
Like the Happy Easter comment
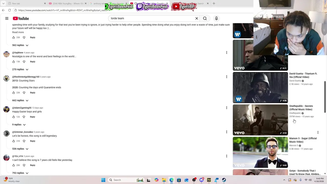[14, 117]
